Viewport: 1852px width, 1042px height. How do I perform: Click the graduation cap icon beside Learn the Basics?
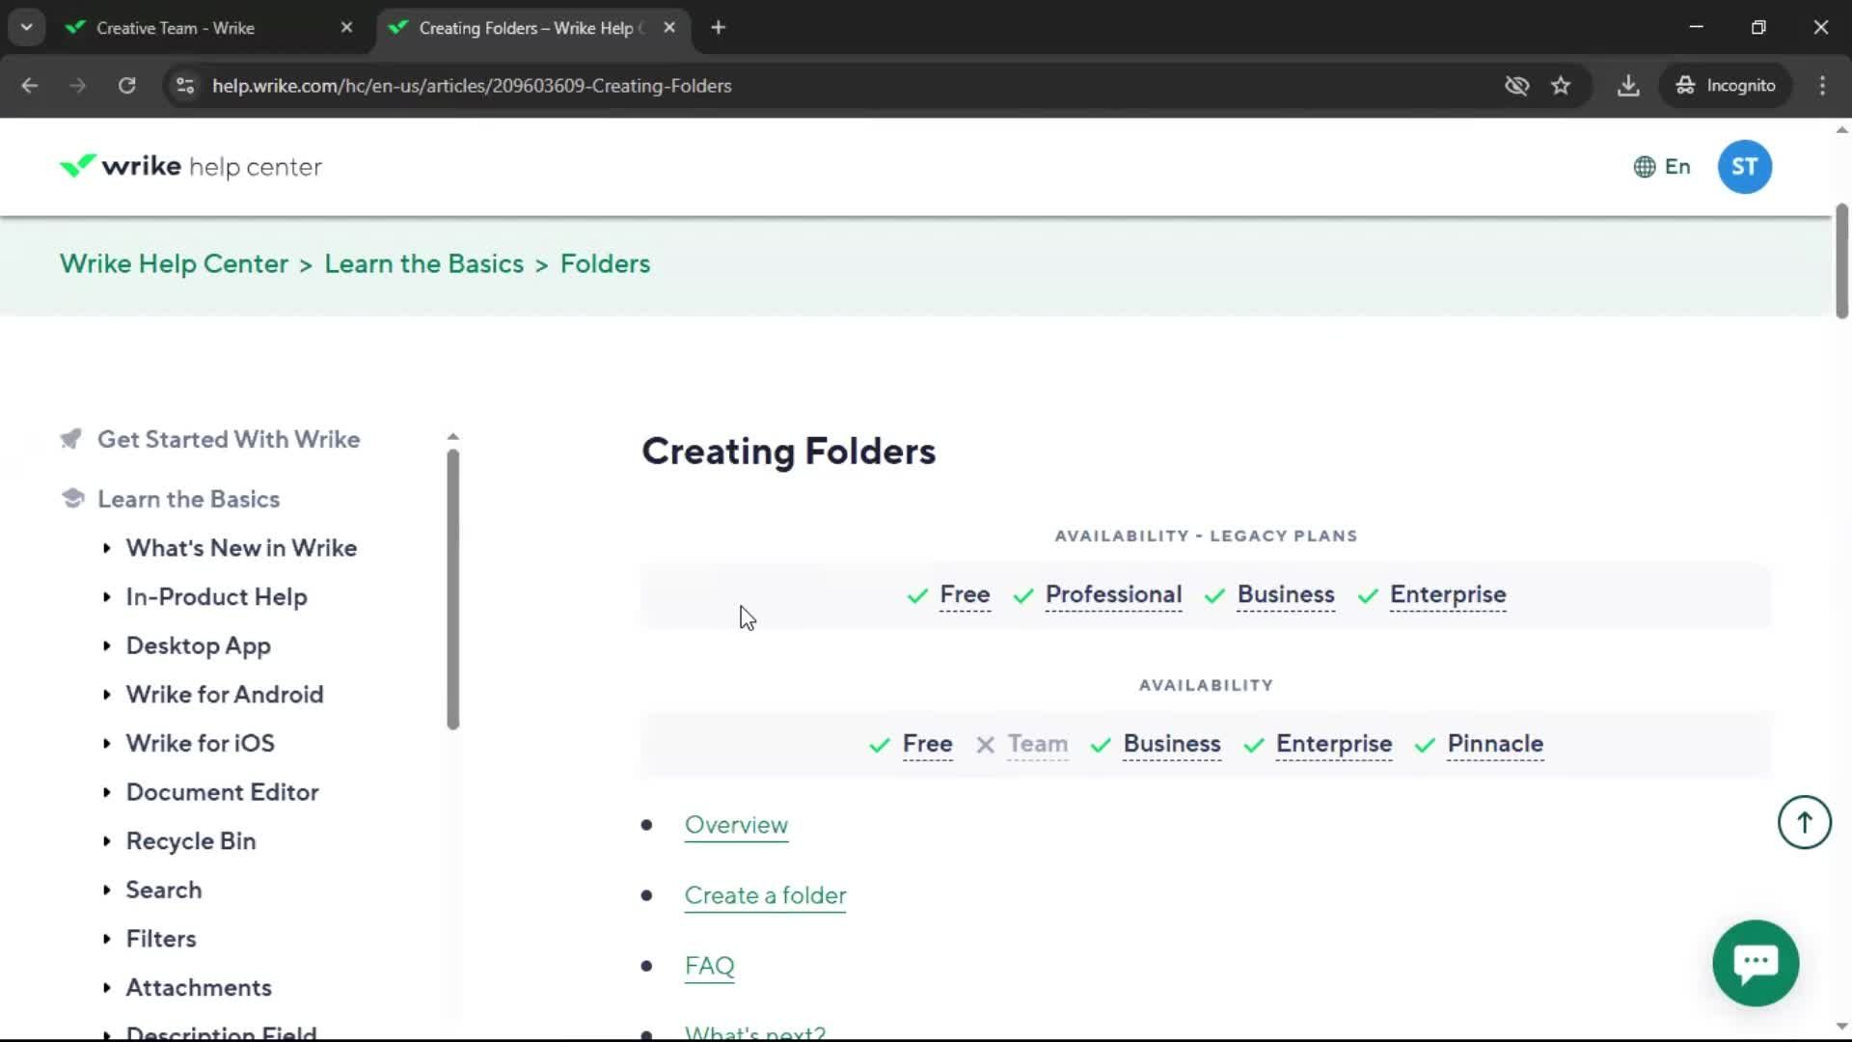[x=72, y=498]
